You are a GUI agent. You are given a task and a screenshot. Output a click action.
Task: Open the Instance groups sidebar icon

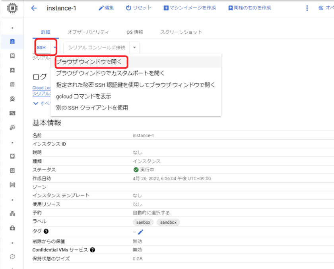[12, 214]
